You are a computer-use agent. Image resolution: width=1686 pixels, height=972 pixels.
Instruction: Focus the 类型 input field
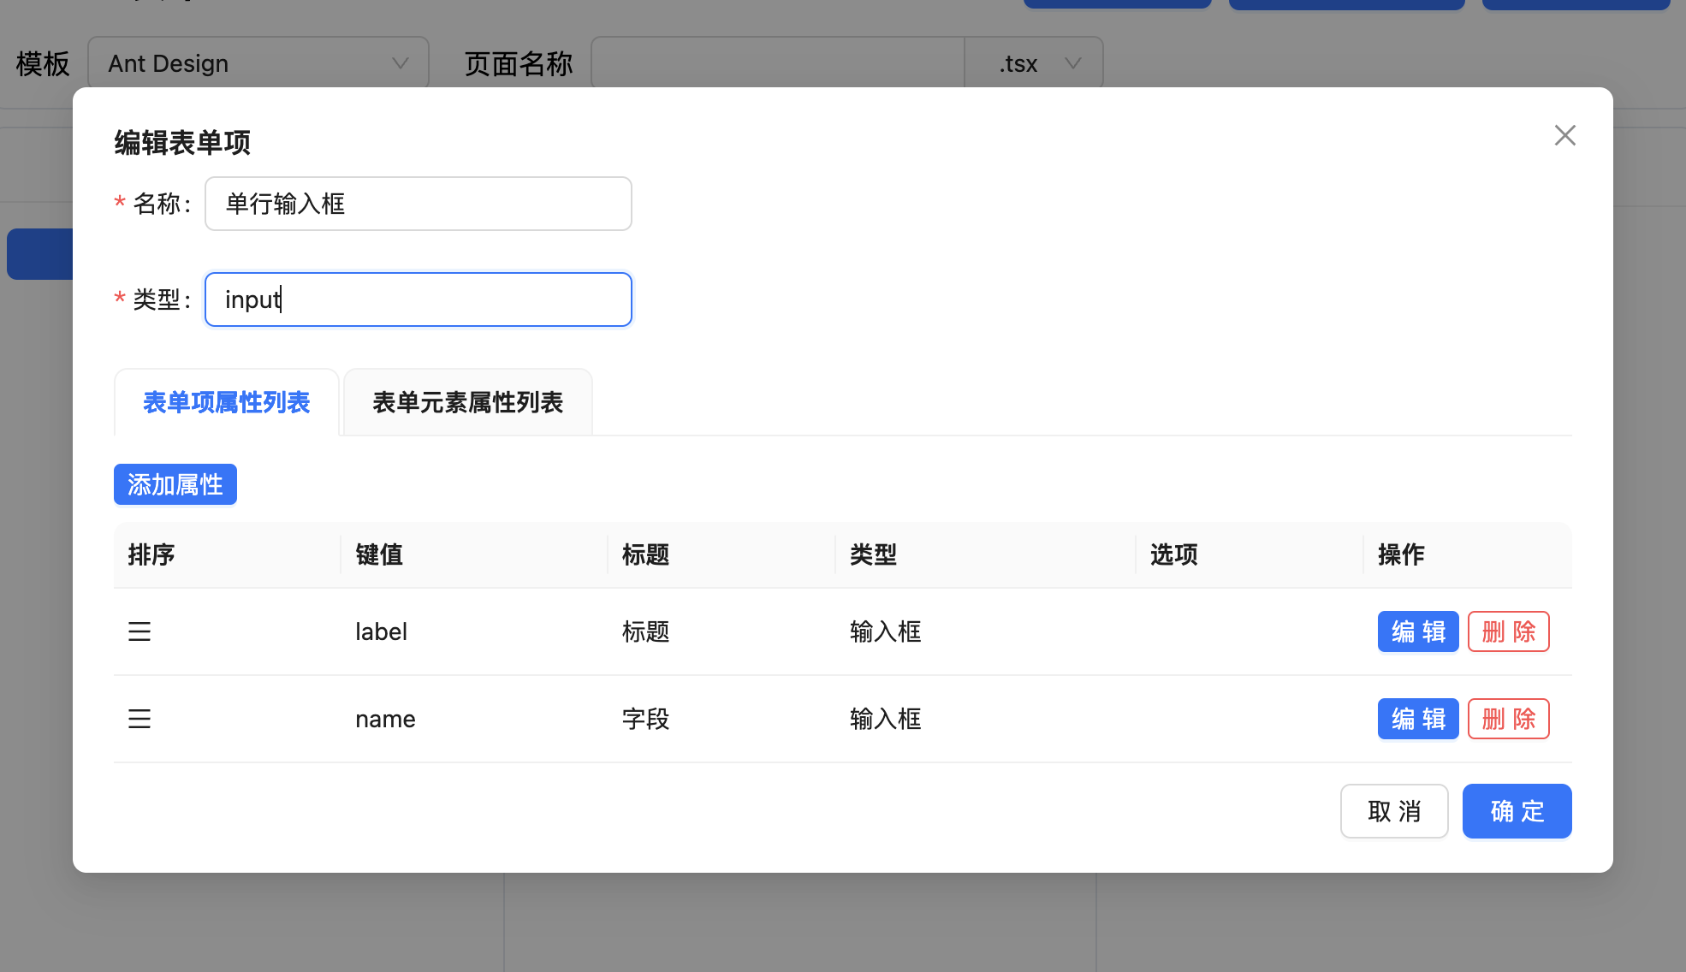pos(418,299)
